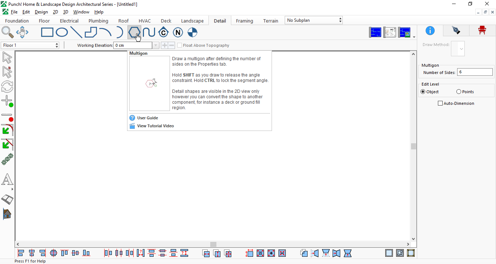Click the film clapper icon in left toolbar
The width and height of the screenshot is (496, 264).
point(7,199)
